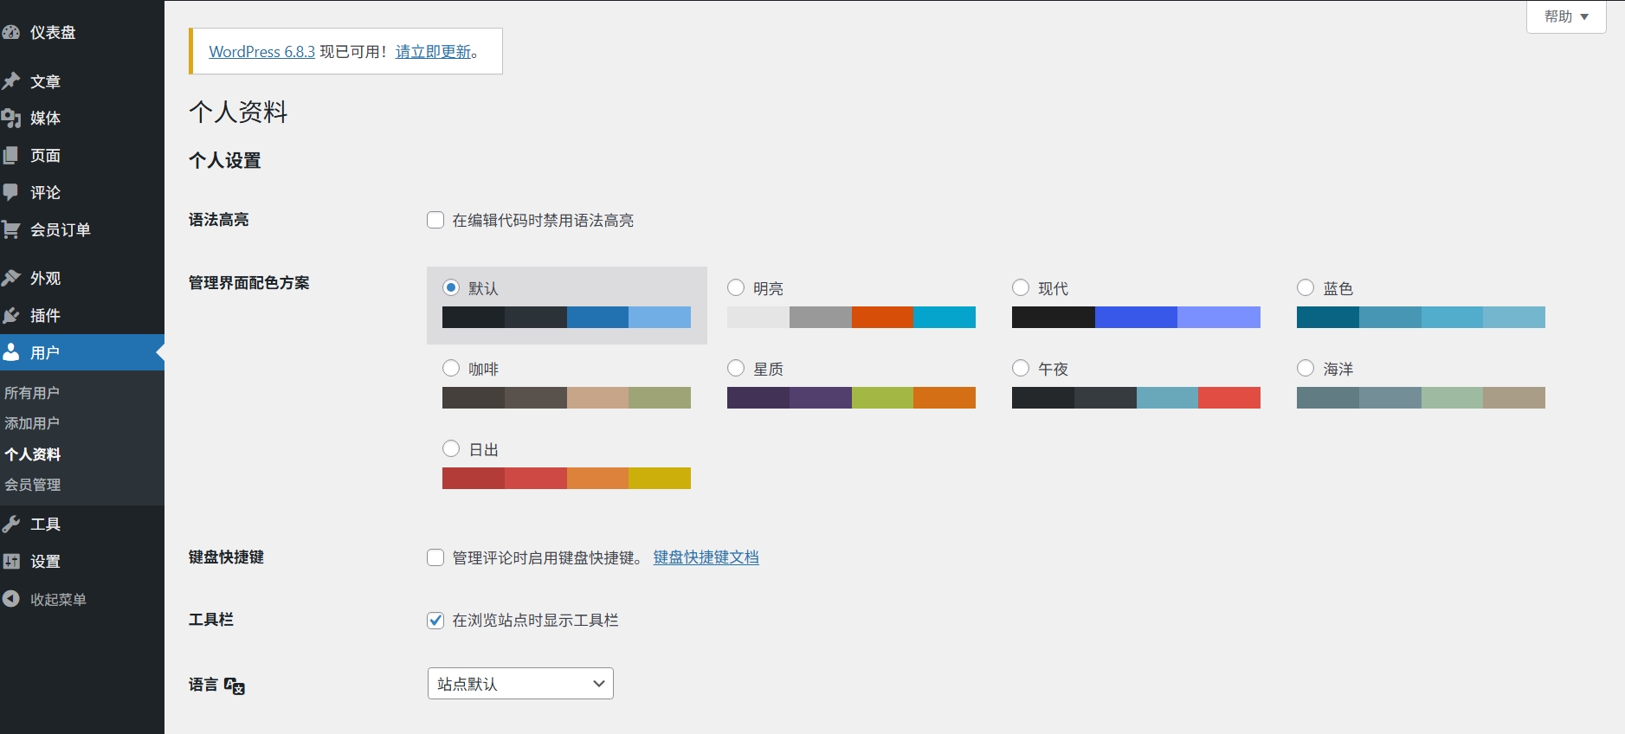Expand the 帮助 help dropdown
Viewport: 1625px width, 734px height.
(1565, 16)
